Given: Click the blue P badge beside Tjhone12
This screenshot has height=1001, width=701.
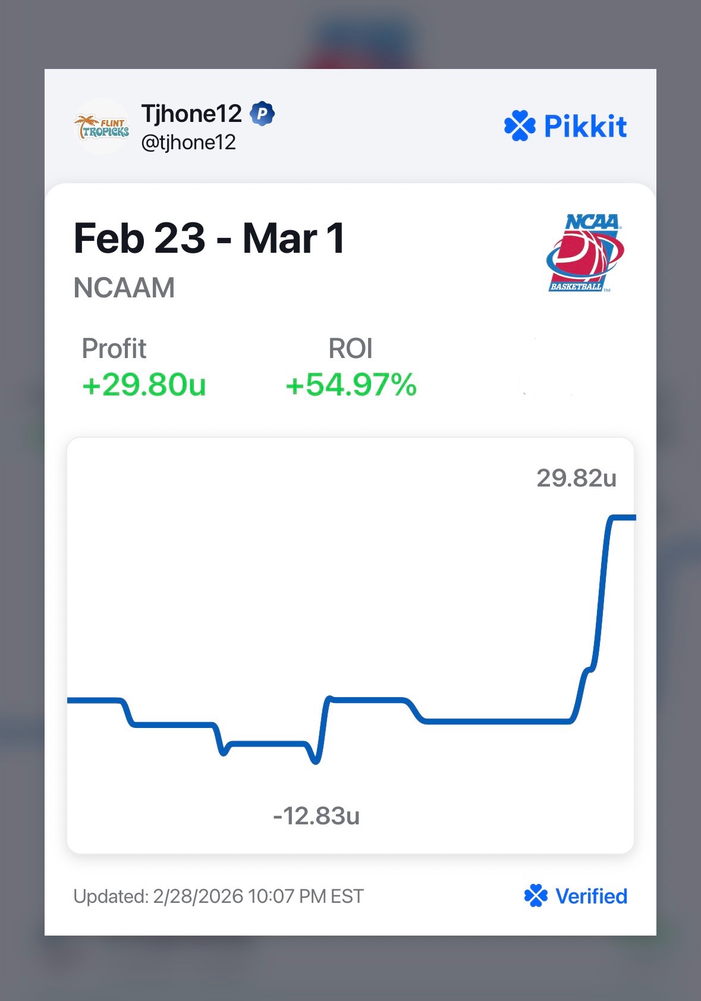Looking at the screenshot, I should (x=262, y=114).
